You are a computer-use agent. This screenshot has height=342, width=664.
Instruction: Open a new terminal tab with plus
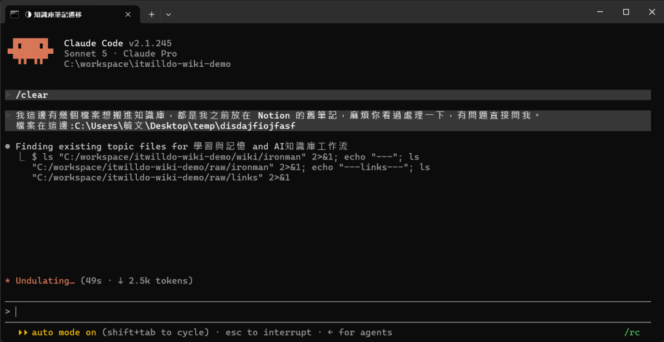click(x=152, y=14)
